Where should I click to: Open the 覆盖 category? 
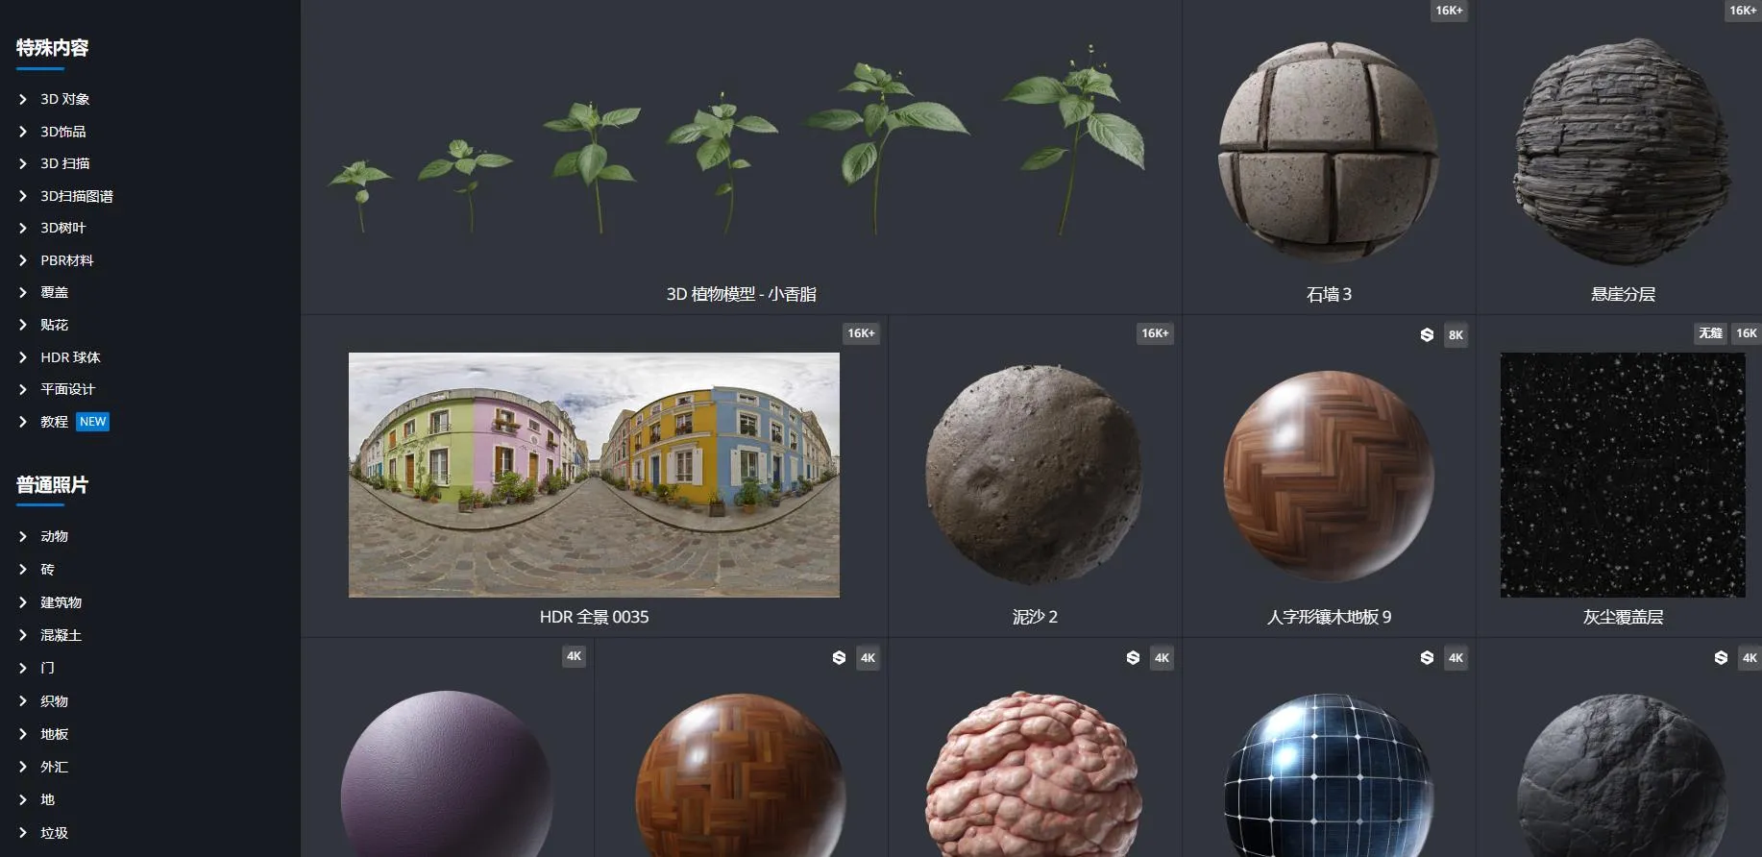point(55,292)
